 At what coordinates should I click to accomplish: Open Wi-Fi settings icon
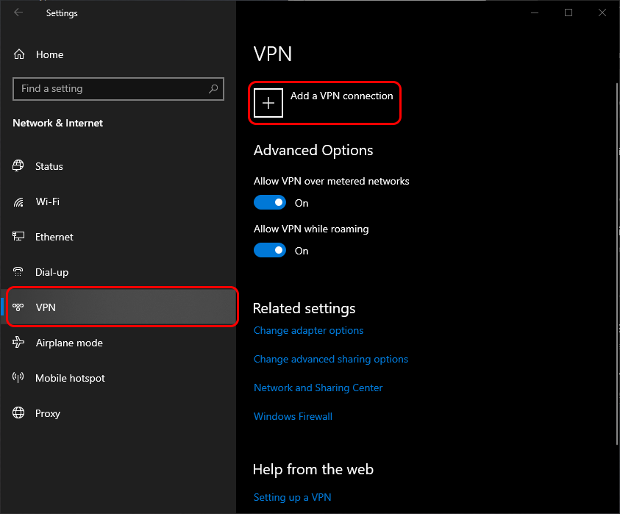(x=19, y=201)
